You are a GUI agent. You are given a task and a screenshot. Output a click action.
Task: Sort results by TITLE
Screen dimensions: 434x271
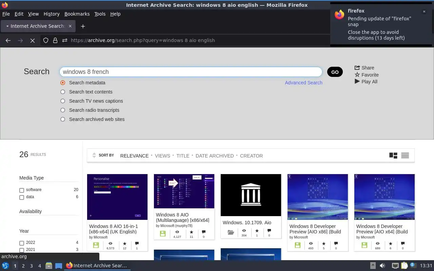(x=183, y=156)
